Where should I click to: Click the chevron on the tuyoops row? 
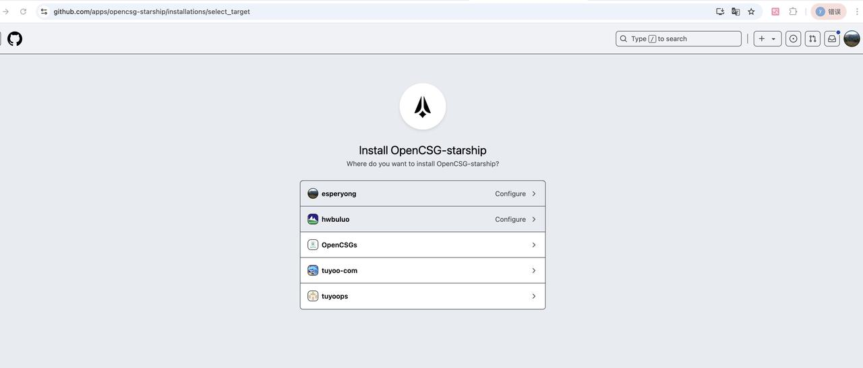pos(533,297)
